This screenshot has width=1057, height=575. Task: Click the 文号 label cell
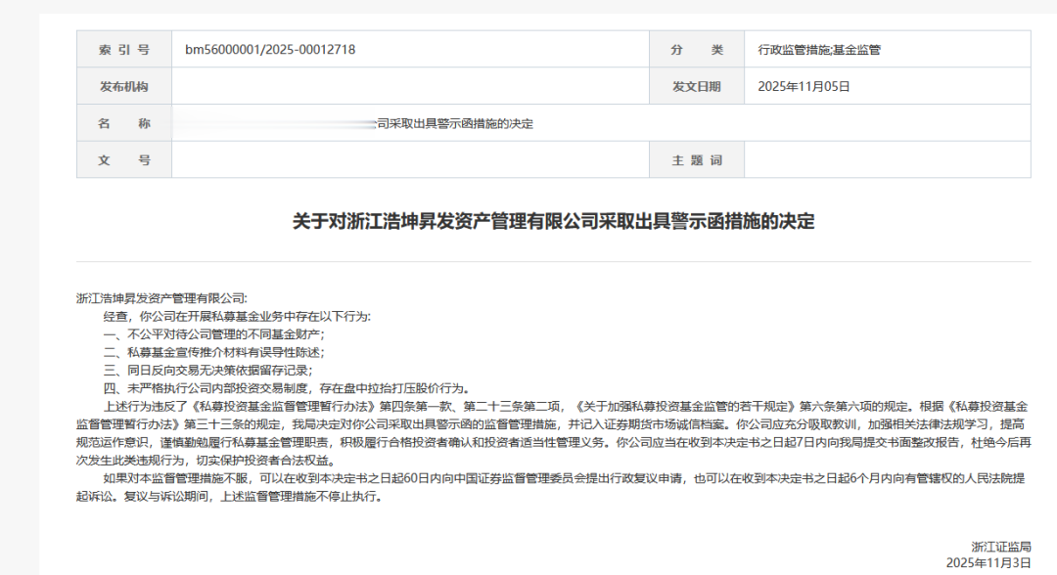click(124, 160)
